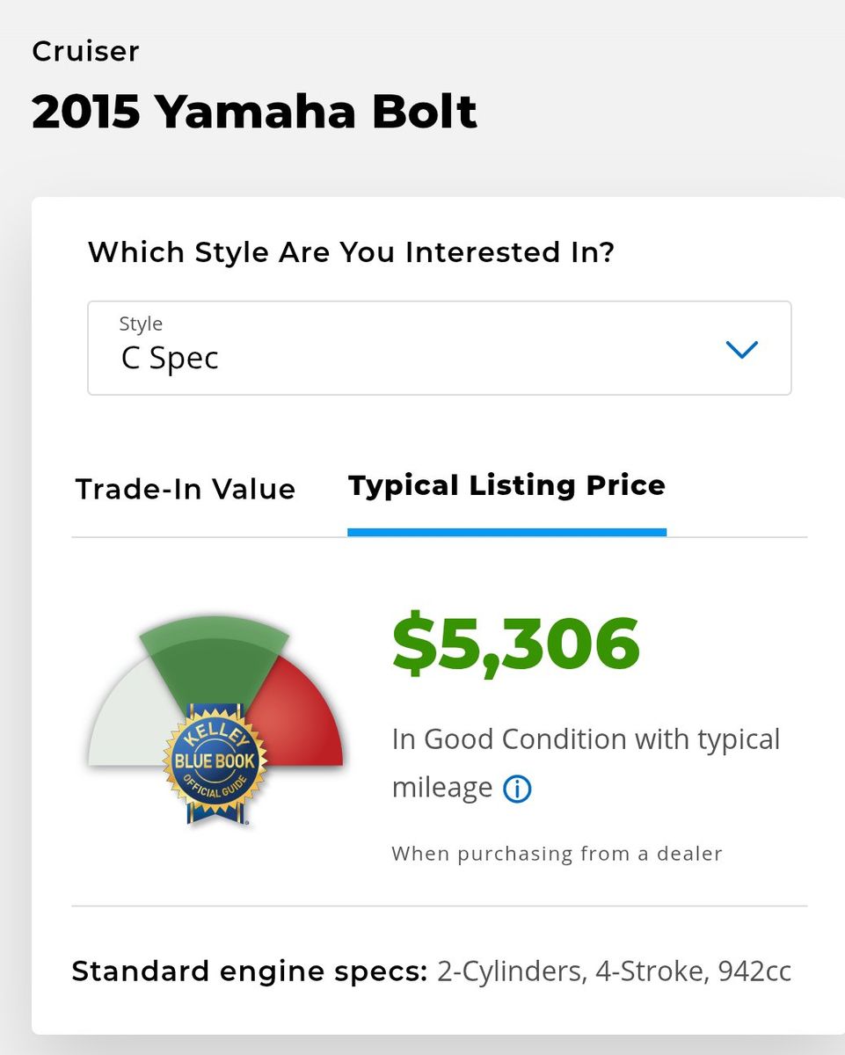Select the C Spec style value
The width and height of the screenshot is (845, 1055).
pos(170,358)
